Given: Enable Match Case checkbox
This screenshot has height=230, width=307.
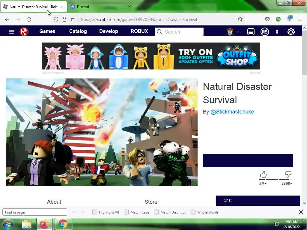Looking at the screenshot, I should tap(126, 212).
